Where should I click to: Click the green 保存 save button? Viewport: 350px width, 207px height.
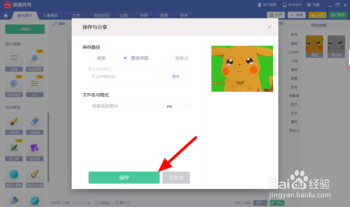124,177
